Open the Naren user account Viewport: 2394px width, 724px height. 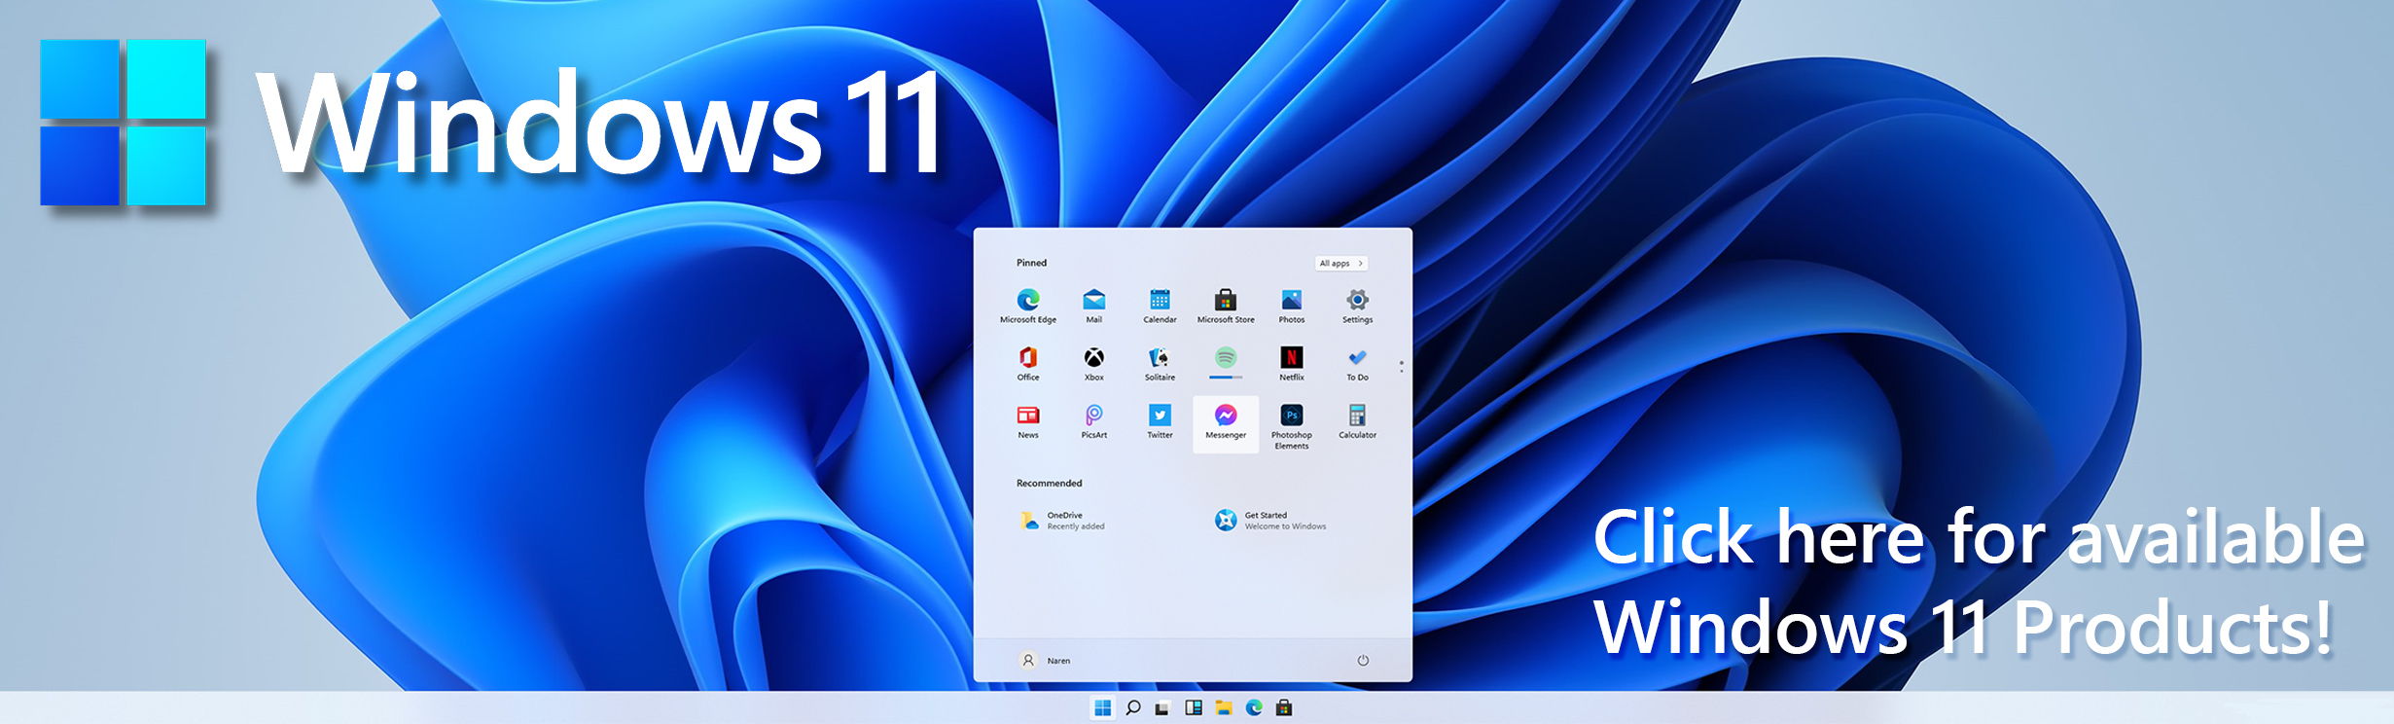pyautogui.click(x=1045, y=660)
